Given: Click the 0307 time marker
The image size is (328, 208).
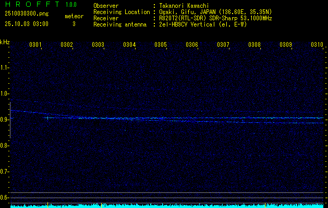Looking at the screenshot, I should point(223,45).
